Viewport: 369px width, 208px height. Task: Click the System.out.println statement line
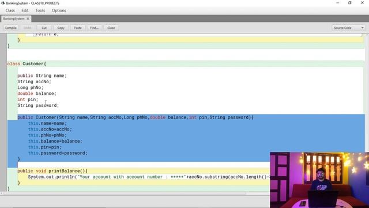point(149,177)
